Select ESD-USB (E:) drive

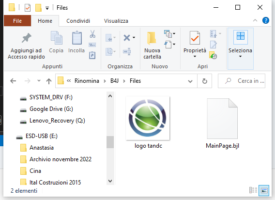coord(42,136)
